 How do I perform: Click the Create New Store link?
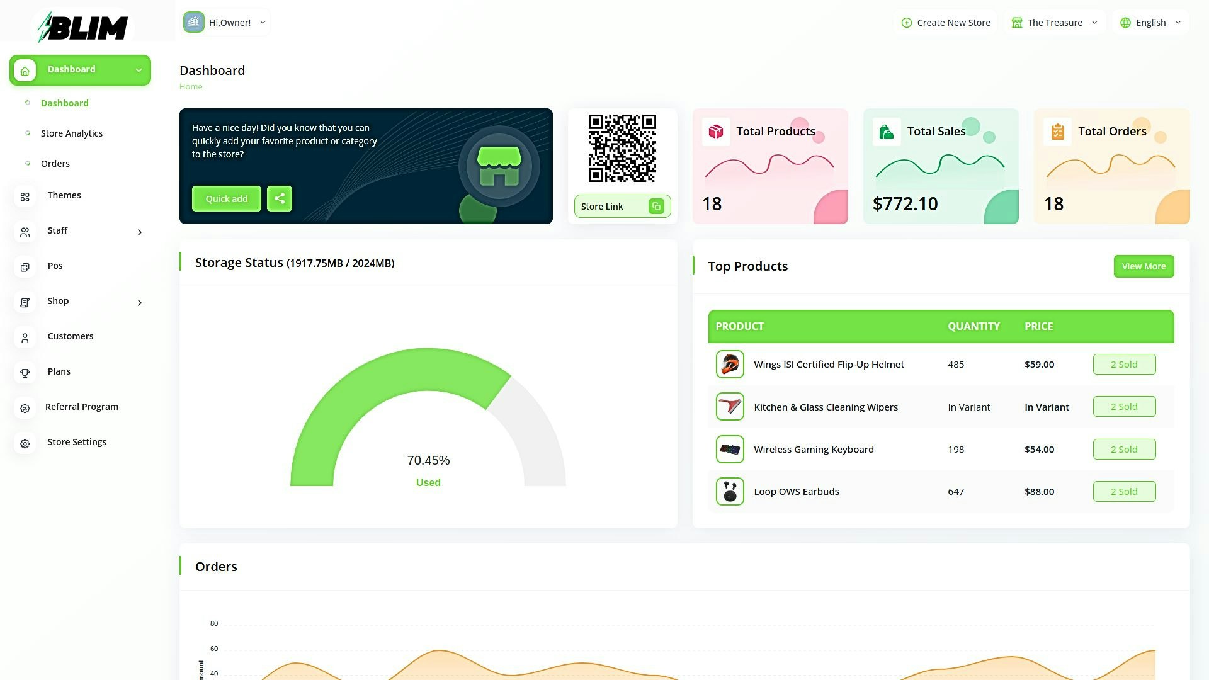pyautogui.click(x=945, y=22)
